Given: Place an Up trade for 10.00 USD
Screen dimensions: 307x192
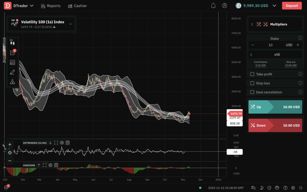Looking at the screenshot, I should (275, 107).
